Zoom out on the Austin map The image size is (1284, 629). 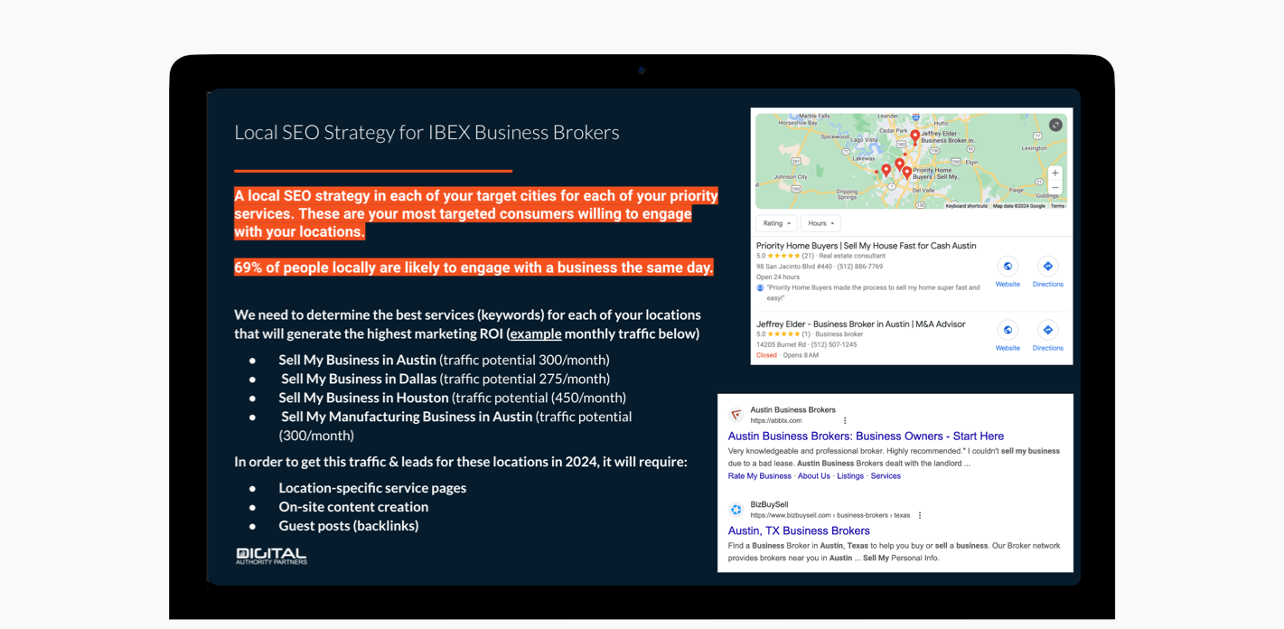click(1054, 188)
